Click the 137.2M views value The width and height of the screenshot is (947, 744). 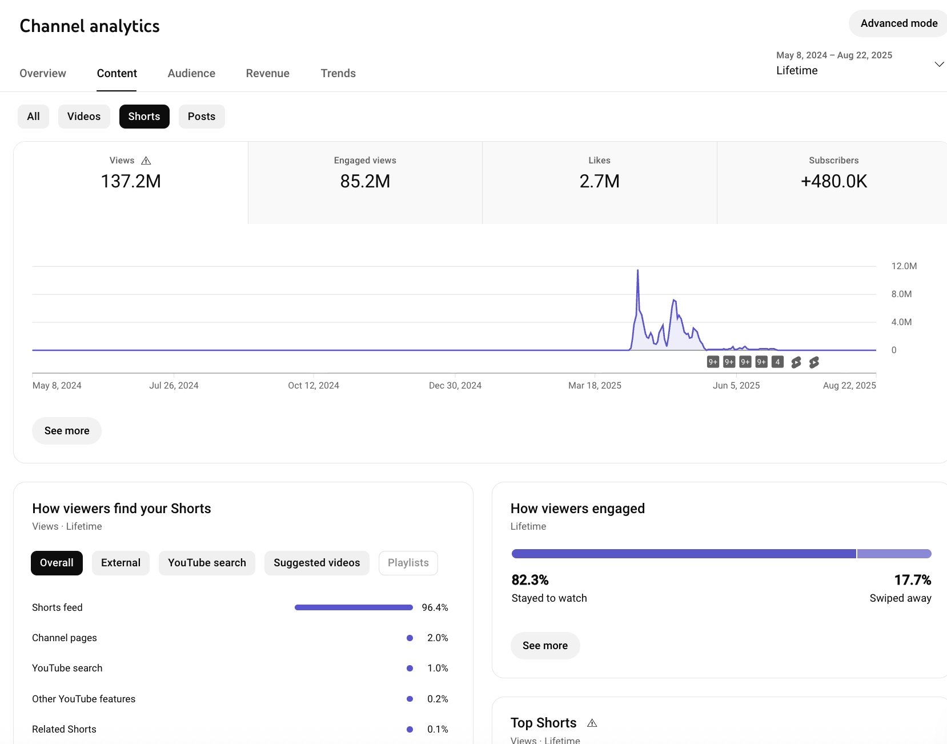click(x=131, y=182)
